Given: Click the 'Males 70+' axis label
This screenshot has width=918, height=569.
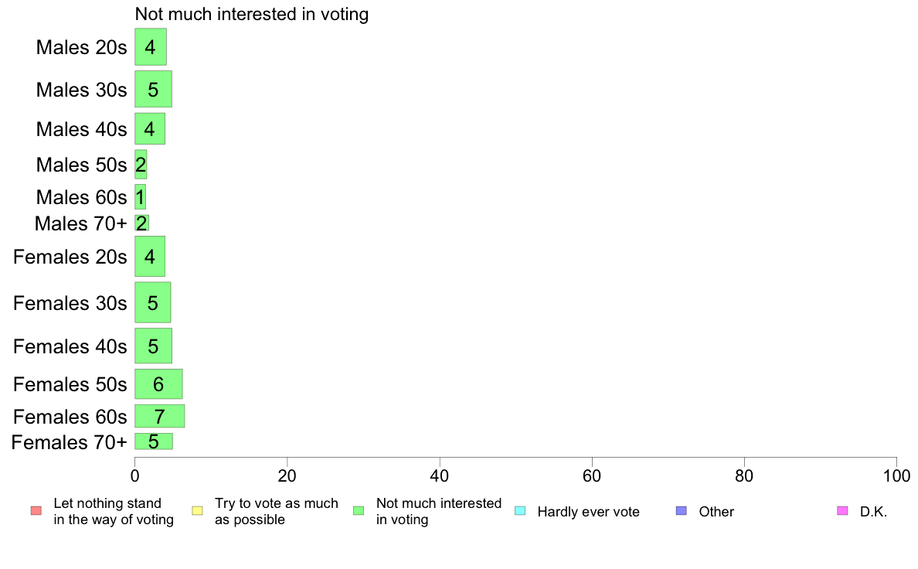Looking at the screenshot, I should pyautogui.click(x=81, y=223).
